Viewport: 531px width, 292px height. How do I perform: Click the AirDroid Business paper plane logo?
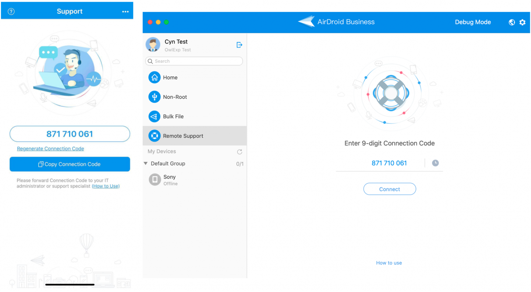(x=307, y=21)
